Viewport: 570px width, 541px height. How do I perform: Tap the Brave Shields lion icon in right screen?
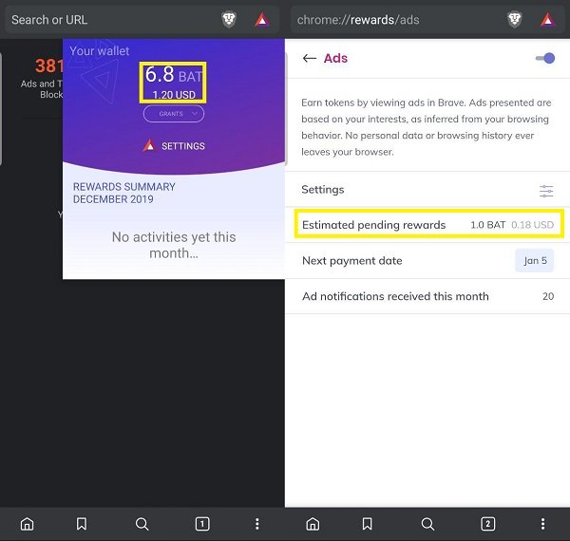(x=515, y=20)
